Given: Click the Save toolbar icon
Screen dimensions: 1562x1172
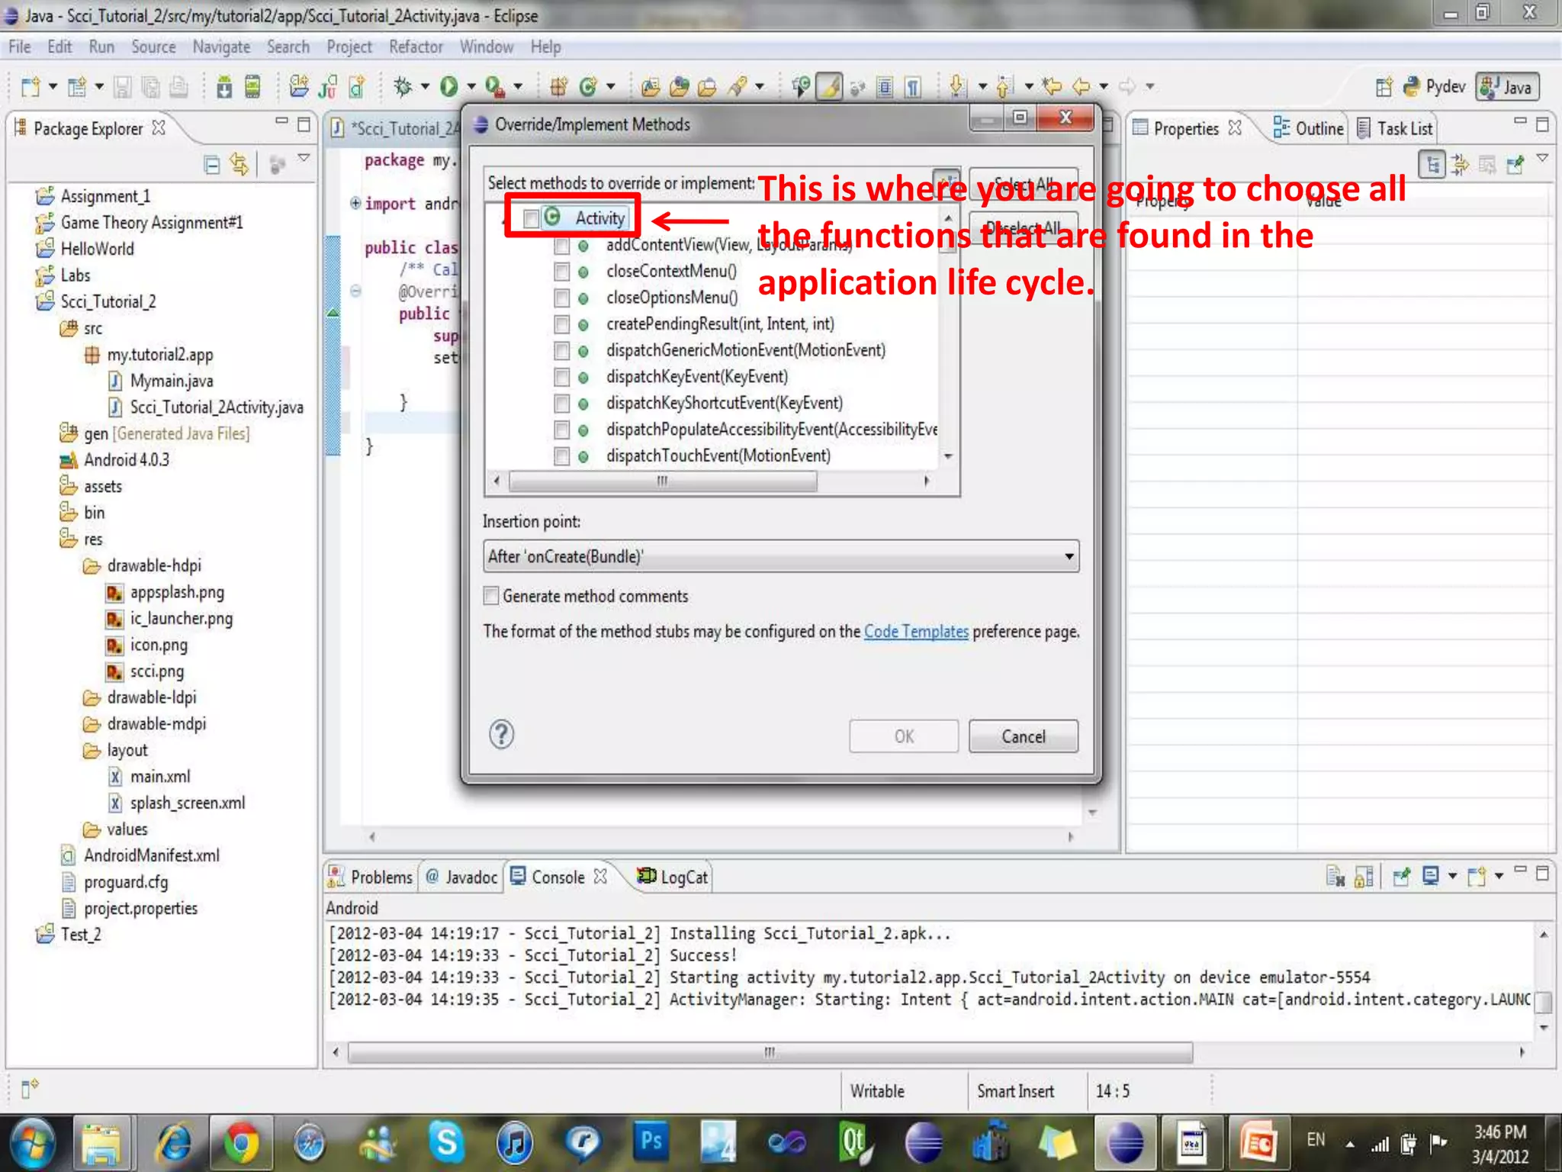Looking at the screenshot, I should coord(122,87).
